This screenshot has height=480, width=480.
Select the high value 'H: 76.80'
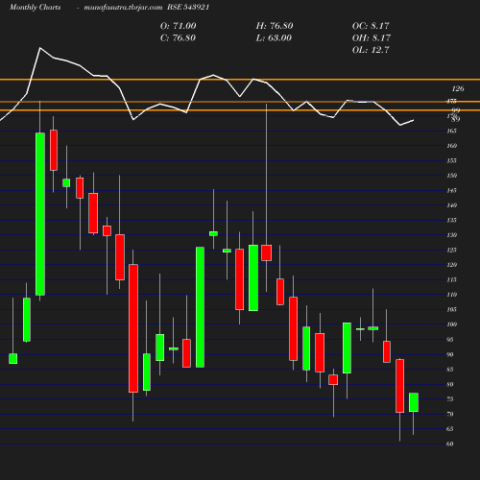(x=275, y=26)
